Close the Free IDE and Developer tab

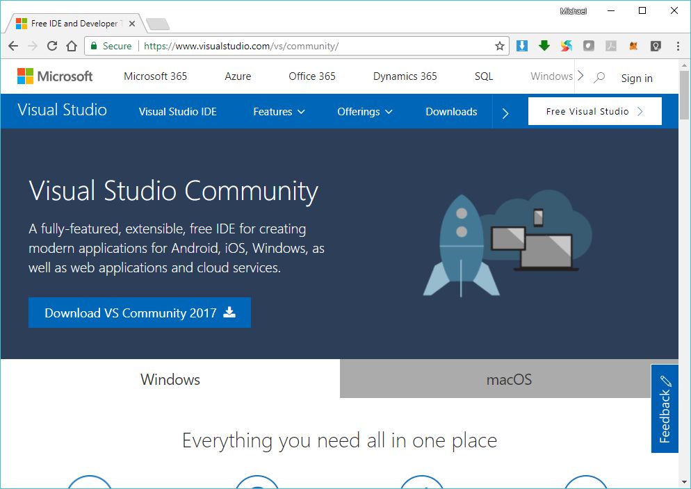click(x=132, y=24)
